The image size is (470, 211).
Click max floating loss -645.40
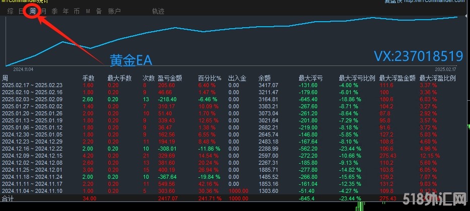click(308, 99)
